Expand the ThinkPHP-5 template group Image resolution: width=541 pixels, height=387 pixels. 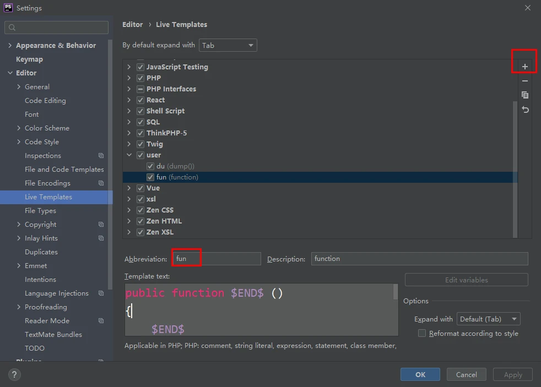pyautogui.click(x=129, y=133)
